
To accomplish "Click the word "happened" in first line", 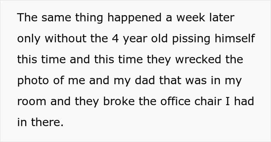I will coord(135,18).
